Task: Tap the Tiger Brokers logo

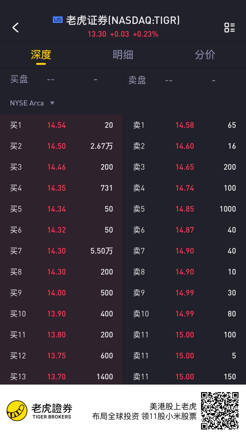Action: (x=39, y=411)
